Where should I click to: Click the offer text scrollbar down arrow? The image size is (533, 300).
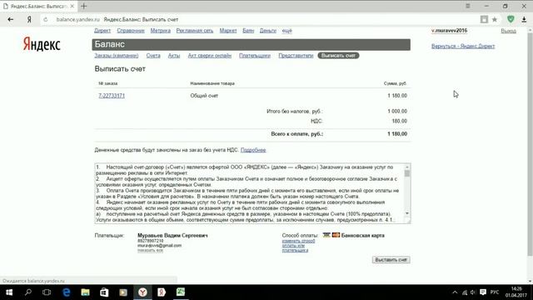[x=407, y=213]
